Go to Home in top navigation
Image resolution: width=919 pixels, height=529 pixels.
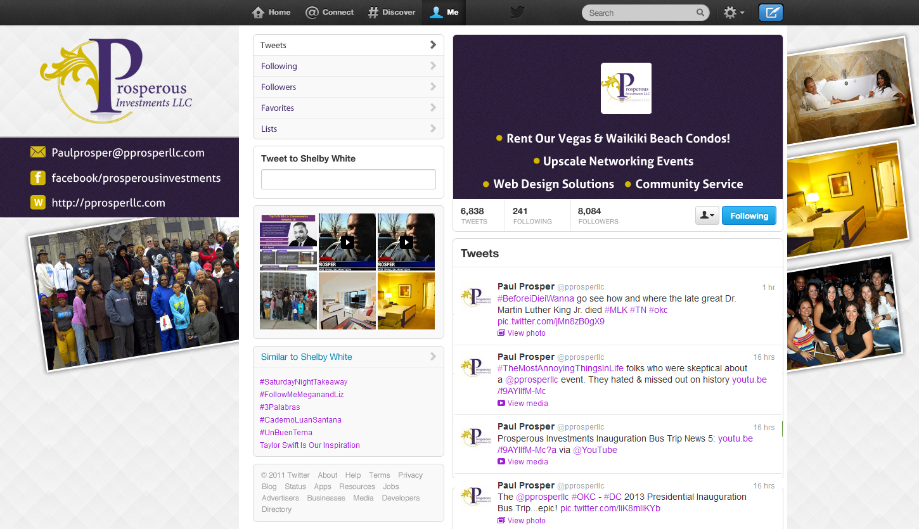[271, 13]
